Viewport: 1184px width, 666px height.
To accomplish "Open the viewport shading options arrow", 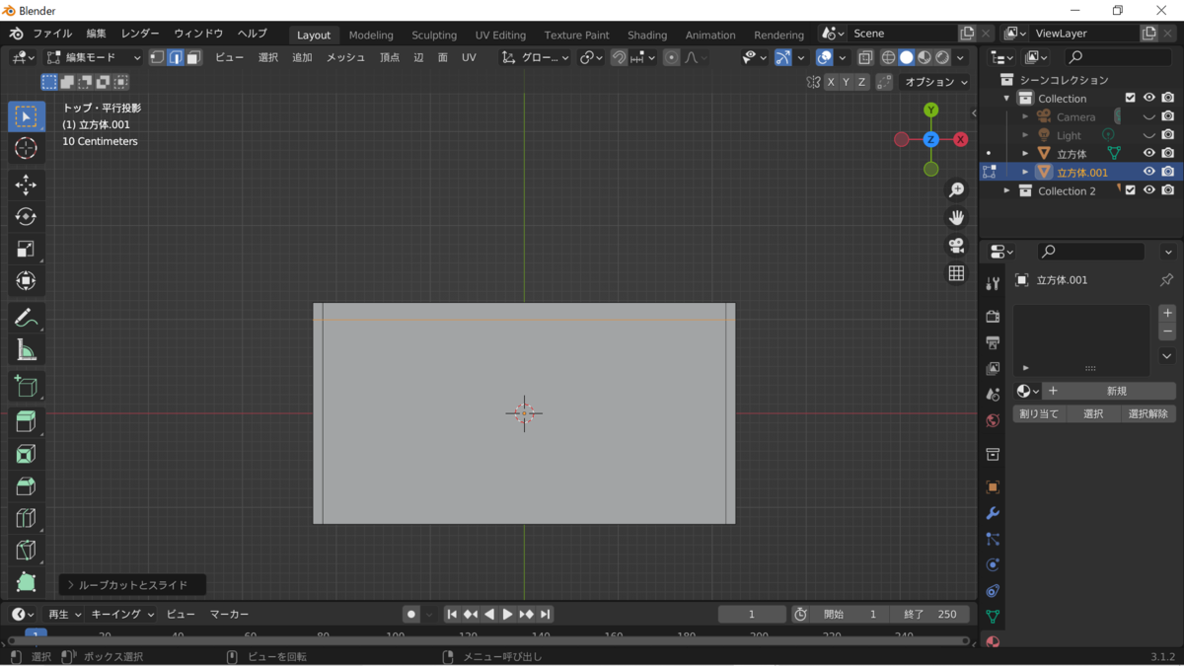I will point(960,57).
